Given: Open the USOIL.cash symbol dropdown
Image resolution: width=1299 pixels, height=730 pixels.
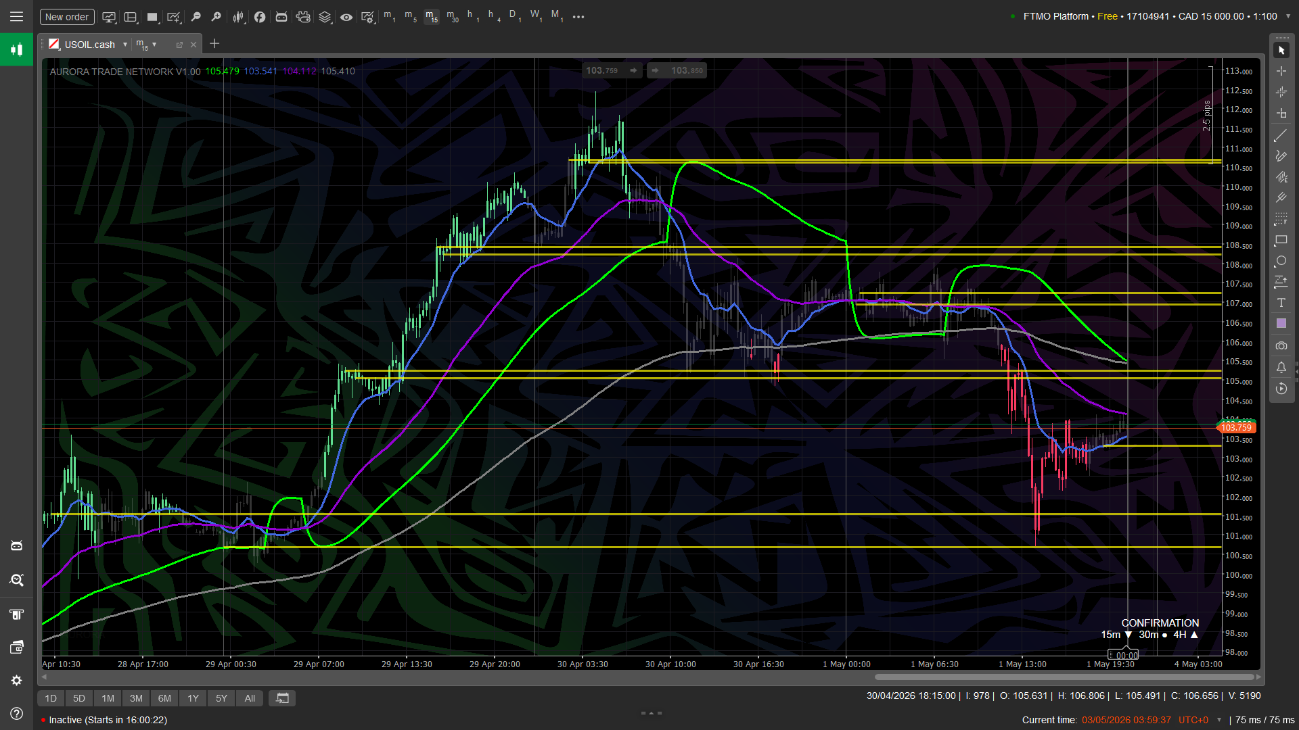Looking at the screenshot, I should point(125,45).
